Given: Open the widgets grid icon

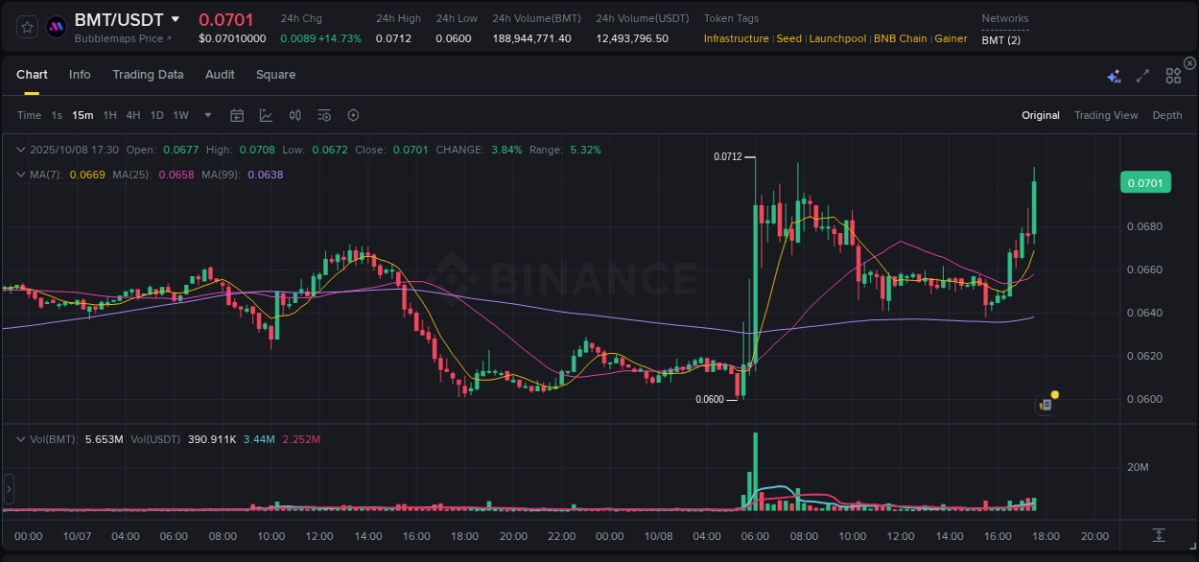Looking at the screenshot, I should (x=1172, y=75).
